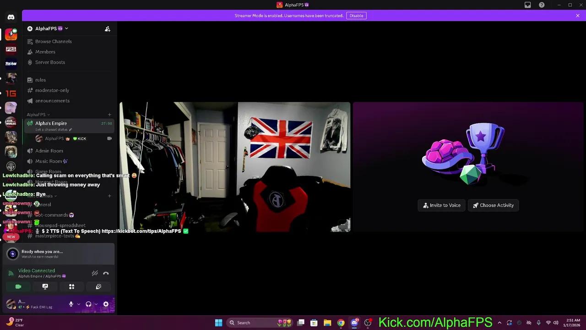Turn off the camera in voice controls

pyautogui.click(x=18, y=286)
